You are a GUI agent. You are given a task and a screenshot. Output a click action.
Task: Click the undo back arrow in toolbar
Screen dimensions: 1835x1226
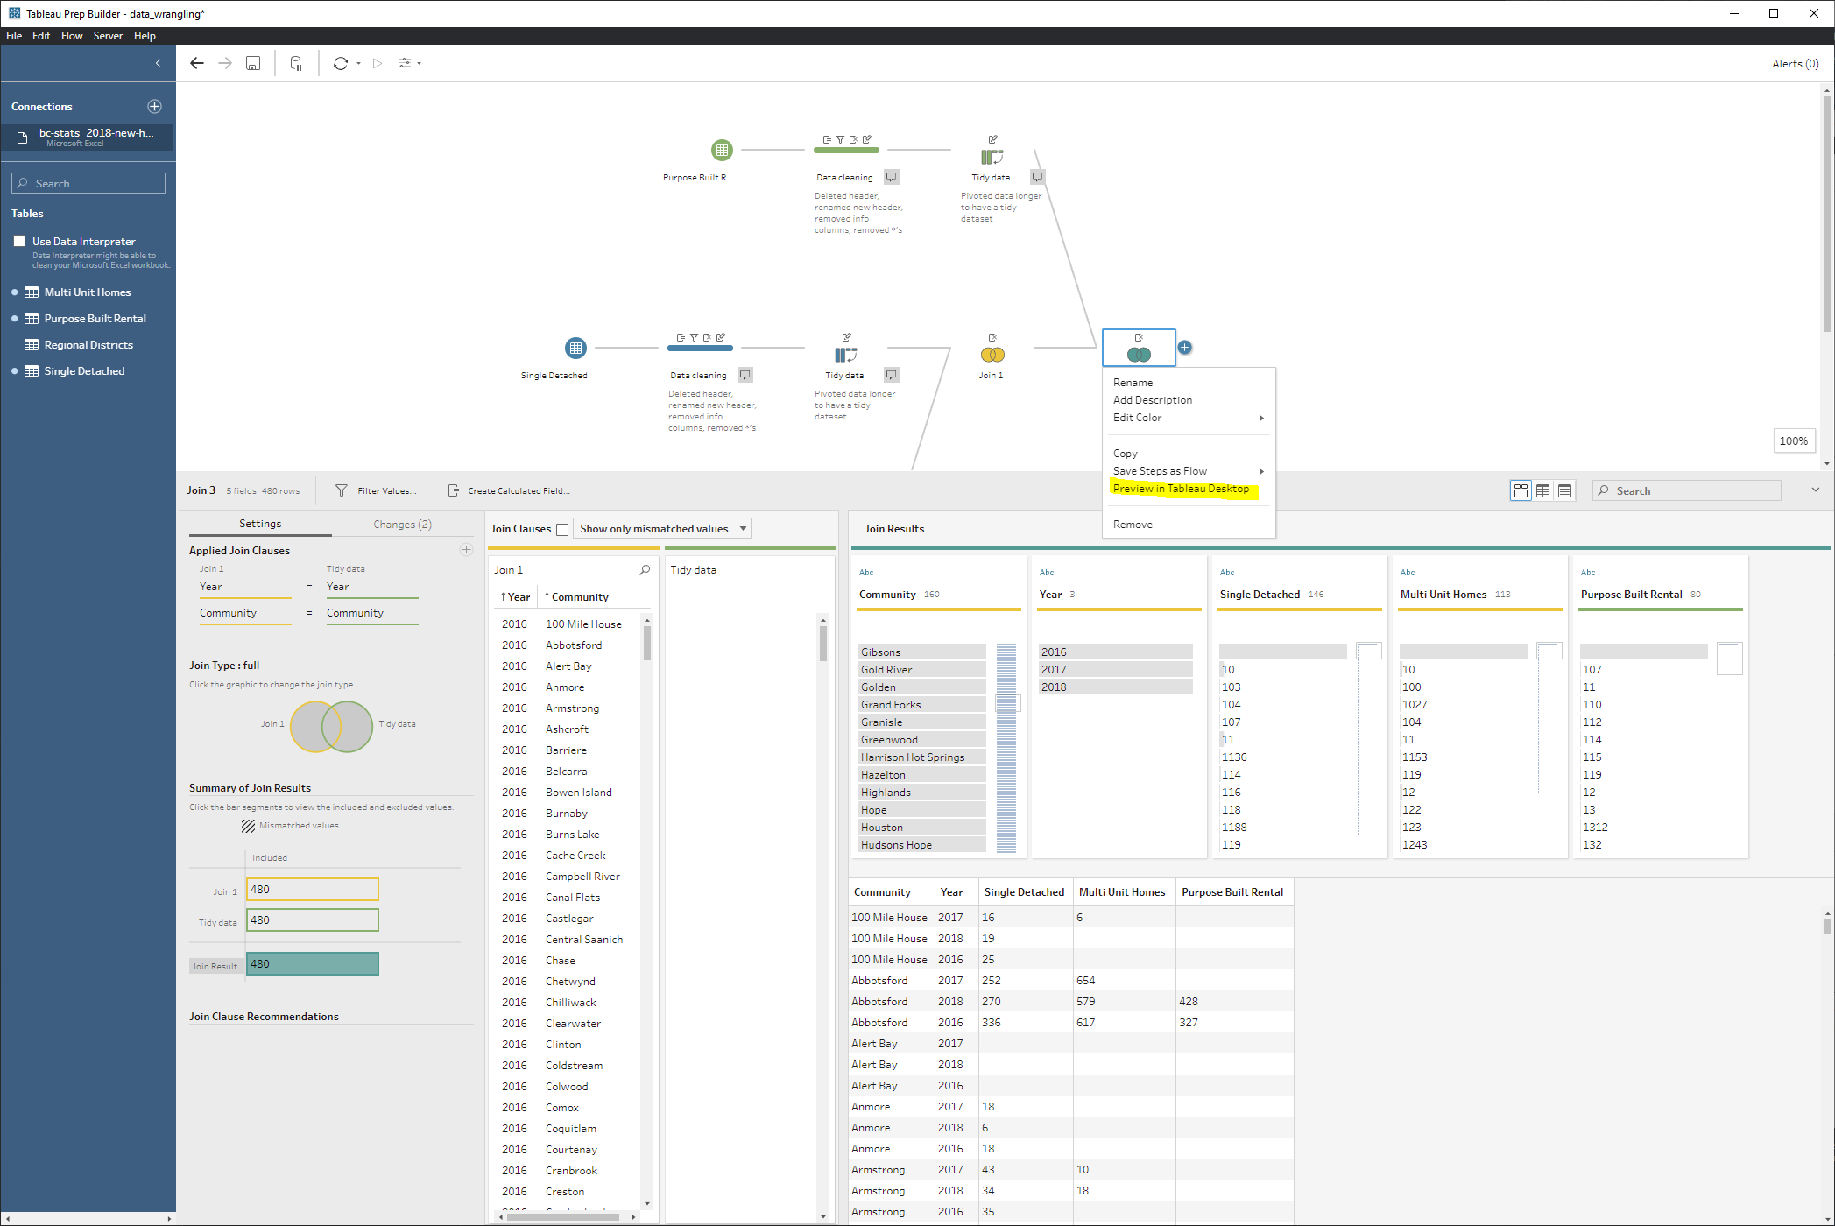197,63
